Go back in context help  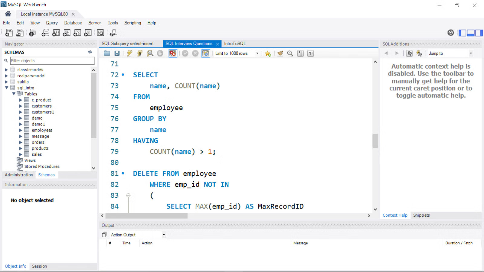(x=386, y=53)
